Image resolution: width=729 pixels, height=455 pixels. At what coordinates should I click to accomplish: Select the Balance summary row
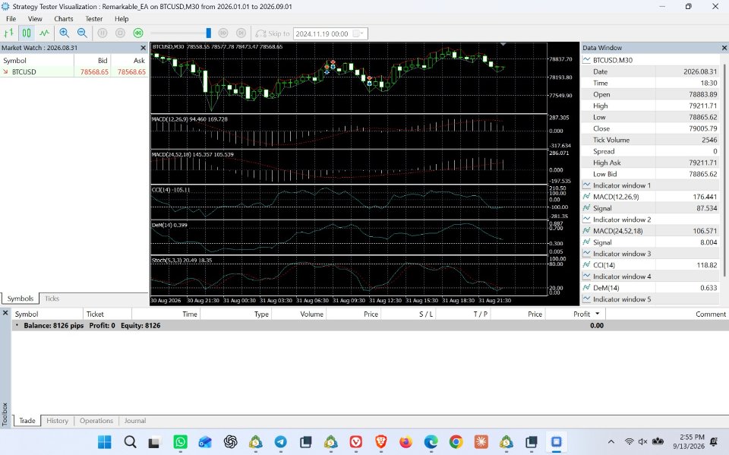[370, 326]
